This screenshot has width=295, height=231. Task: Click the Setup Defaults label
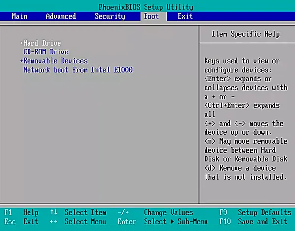265,213
